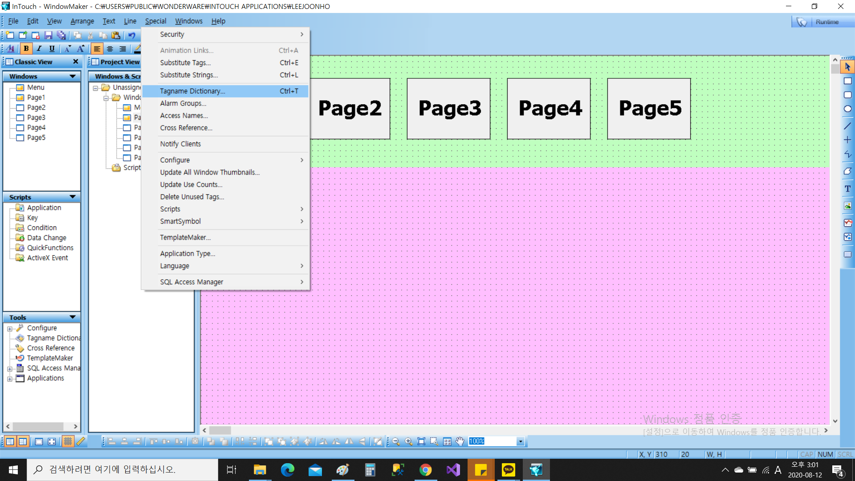The width and height of the screenshot is (855, 481).
Task: Select the Rectangle drawing tool
Action: click(x=847, y=81)
